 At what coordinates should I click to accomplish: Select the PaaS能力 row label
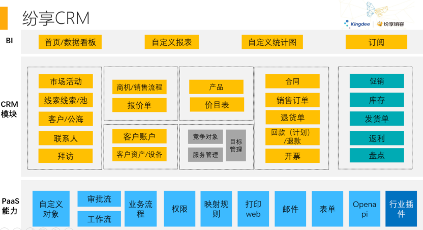10,206
